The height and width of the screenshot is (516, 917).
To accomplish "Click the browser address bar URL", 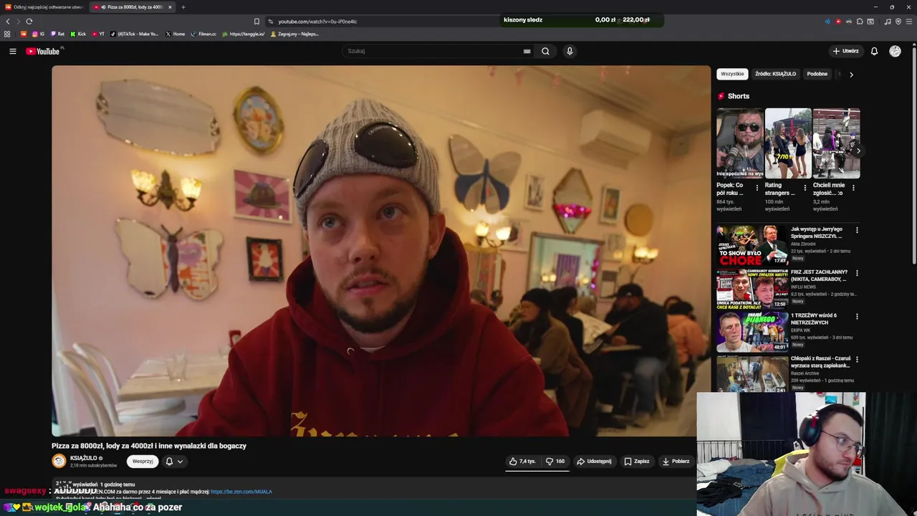I will pos(317,21).
